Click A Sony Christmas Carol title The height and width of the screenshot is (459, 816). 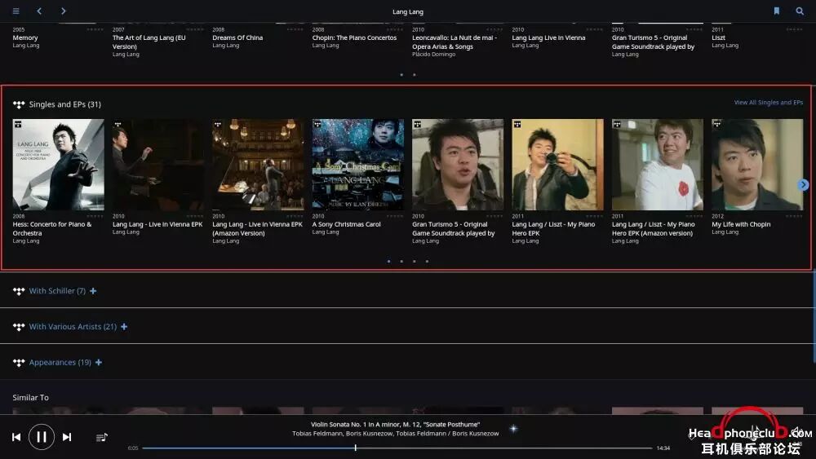(x=346, y=224)
